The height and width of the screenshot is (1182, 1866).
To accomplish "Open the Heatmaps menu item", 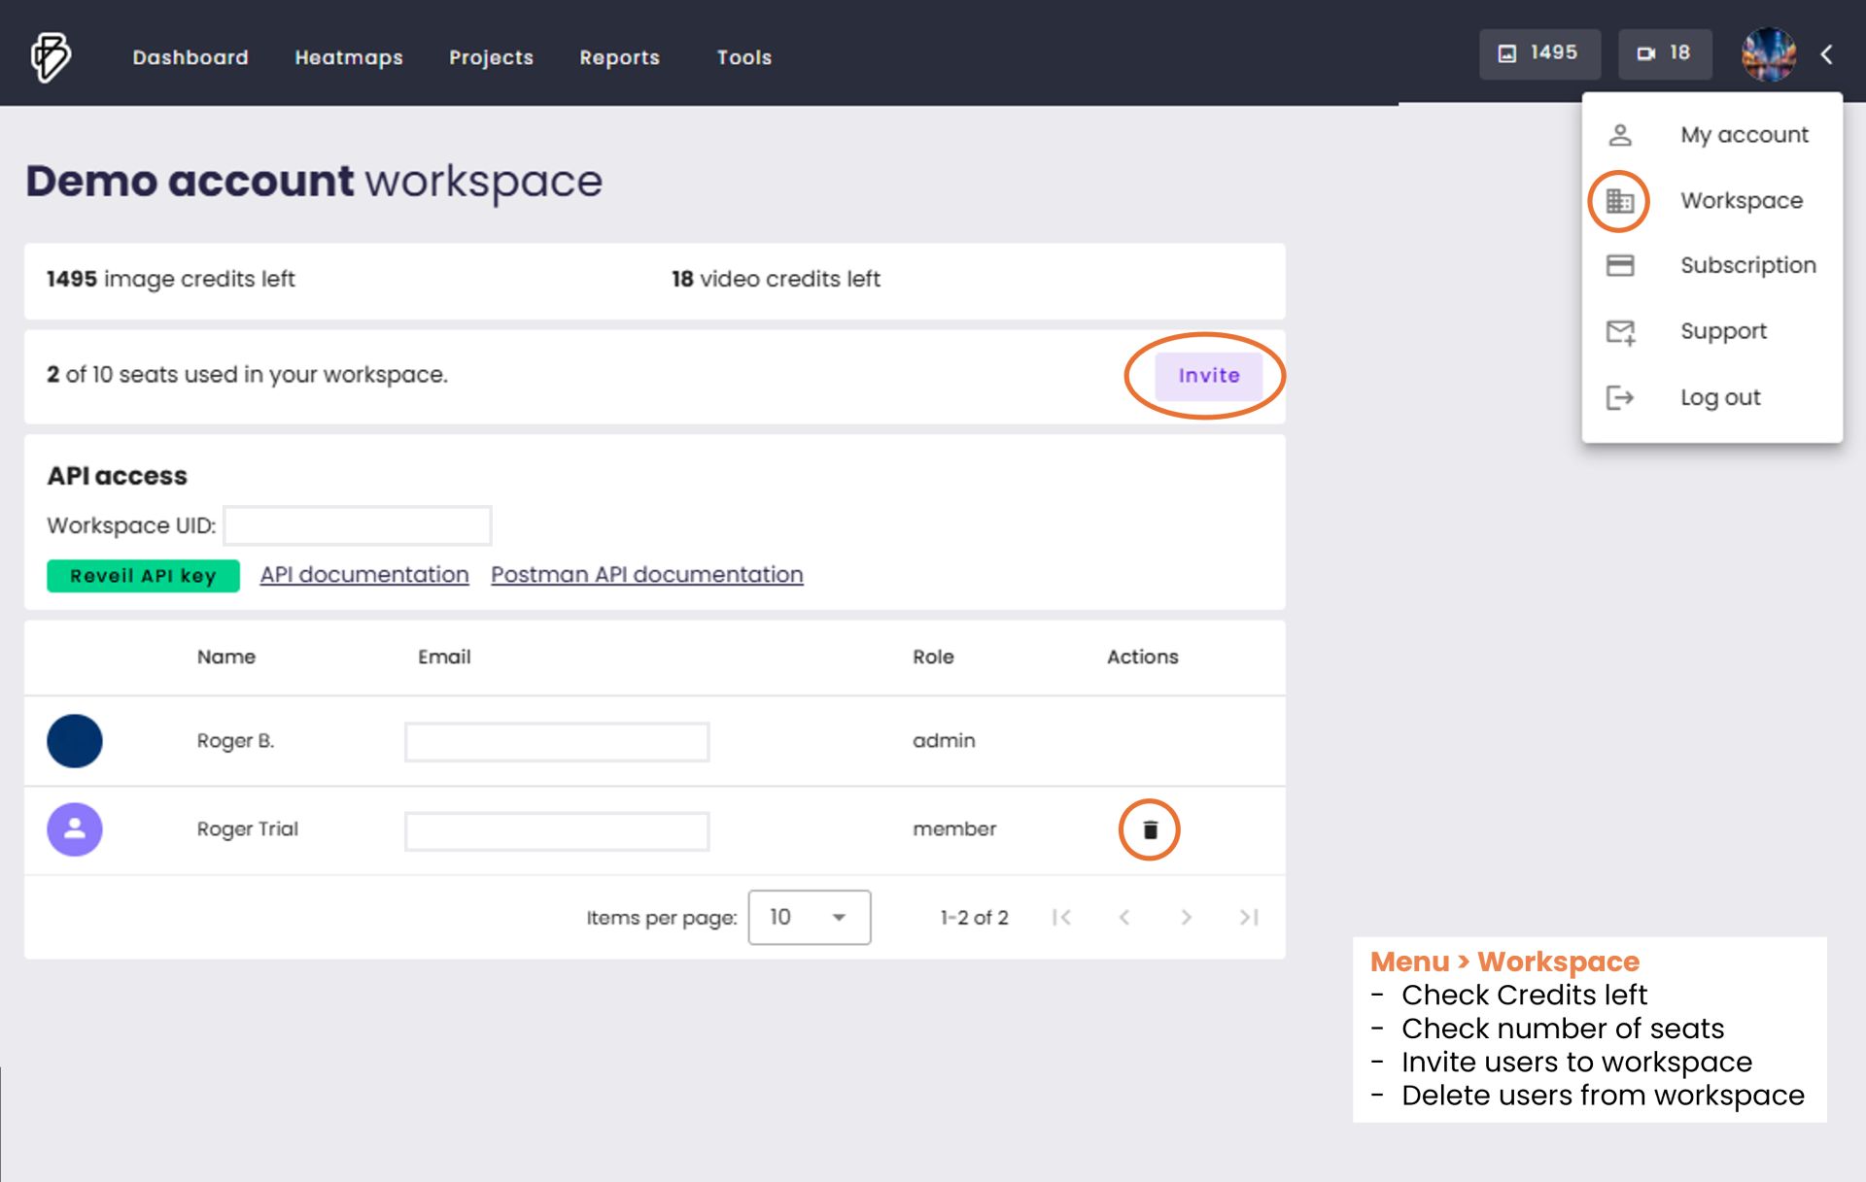I will coord(348,57).
